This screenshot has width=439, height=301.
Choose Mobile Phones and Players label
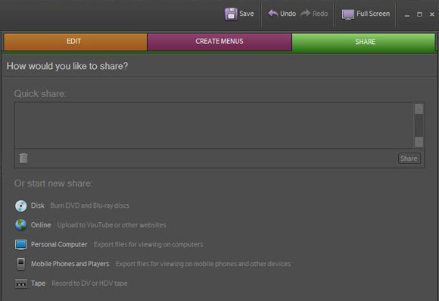click(70, 264)
